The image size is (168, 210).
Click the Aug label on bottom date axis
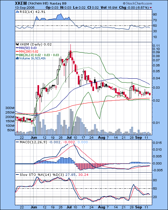pyautogui.click(x=101, y=207)
